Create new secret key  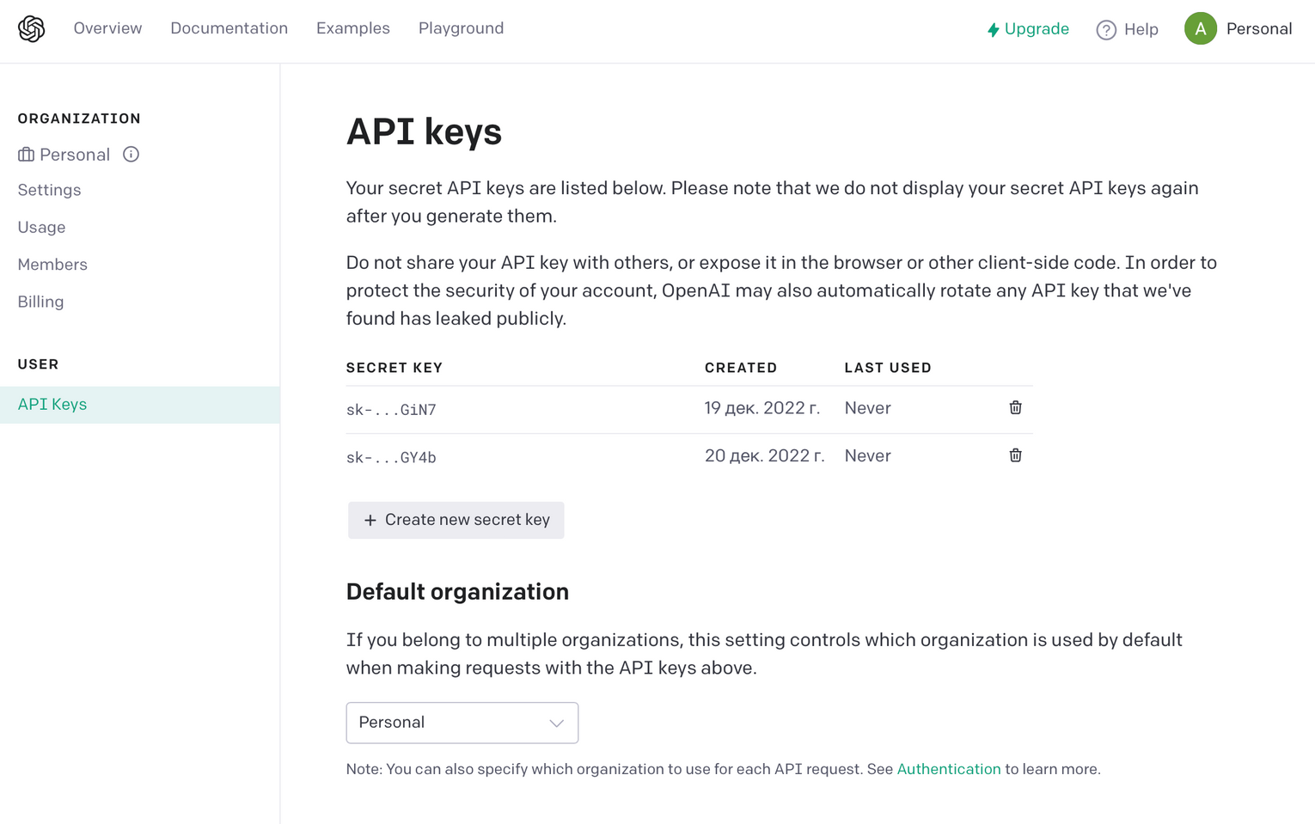(456, 520)
